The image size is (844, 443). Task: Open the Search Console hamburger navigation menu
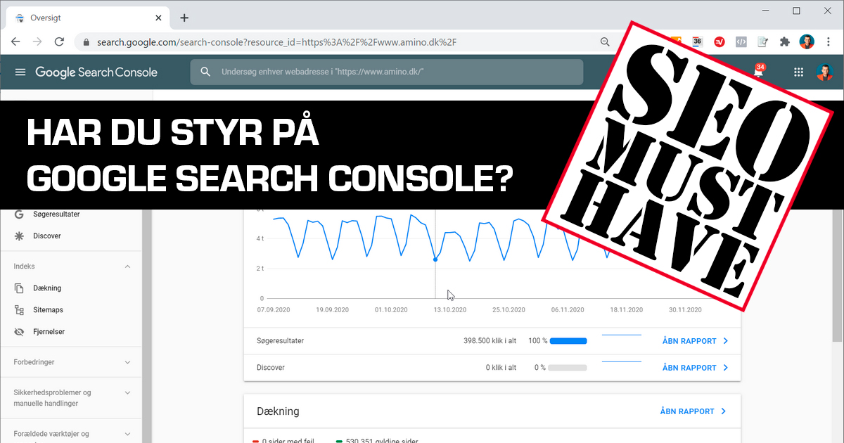(x=20, y=72)
